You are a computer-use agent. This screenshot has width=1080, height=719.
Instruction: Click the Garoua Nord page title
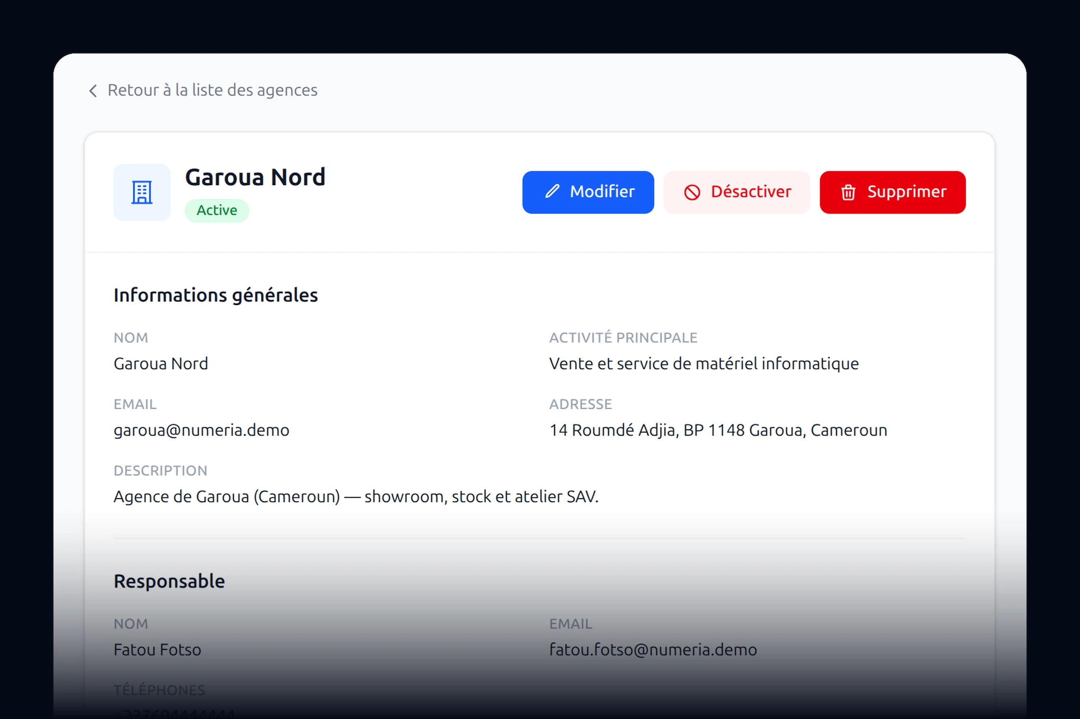click(x=255, y=177)
